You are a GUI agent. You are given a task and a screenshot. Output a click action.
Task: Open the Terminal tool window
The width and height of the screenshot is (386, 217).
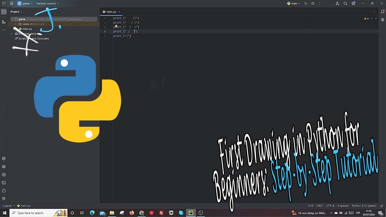(4, 183)
